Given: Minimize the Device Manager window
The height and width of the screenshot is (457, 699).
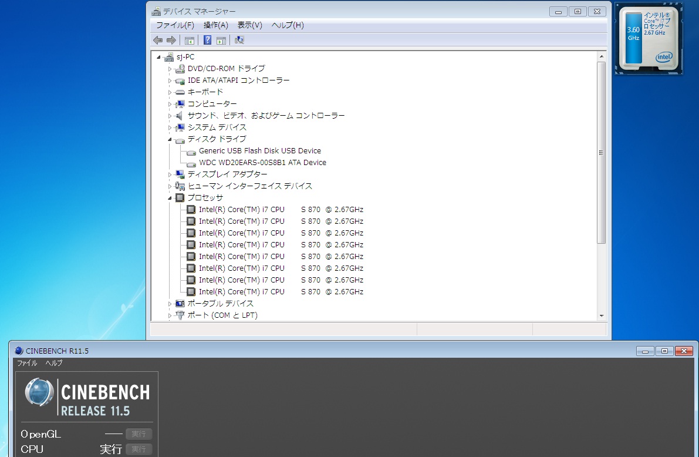Looking at the screenshot, I should [558, 12].
